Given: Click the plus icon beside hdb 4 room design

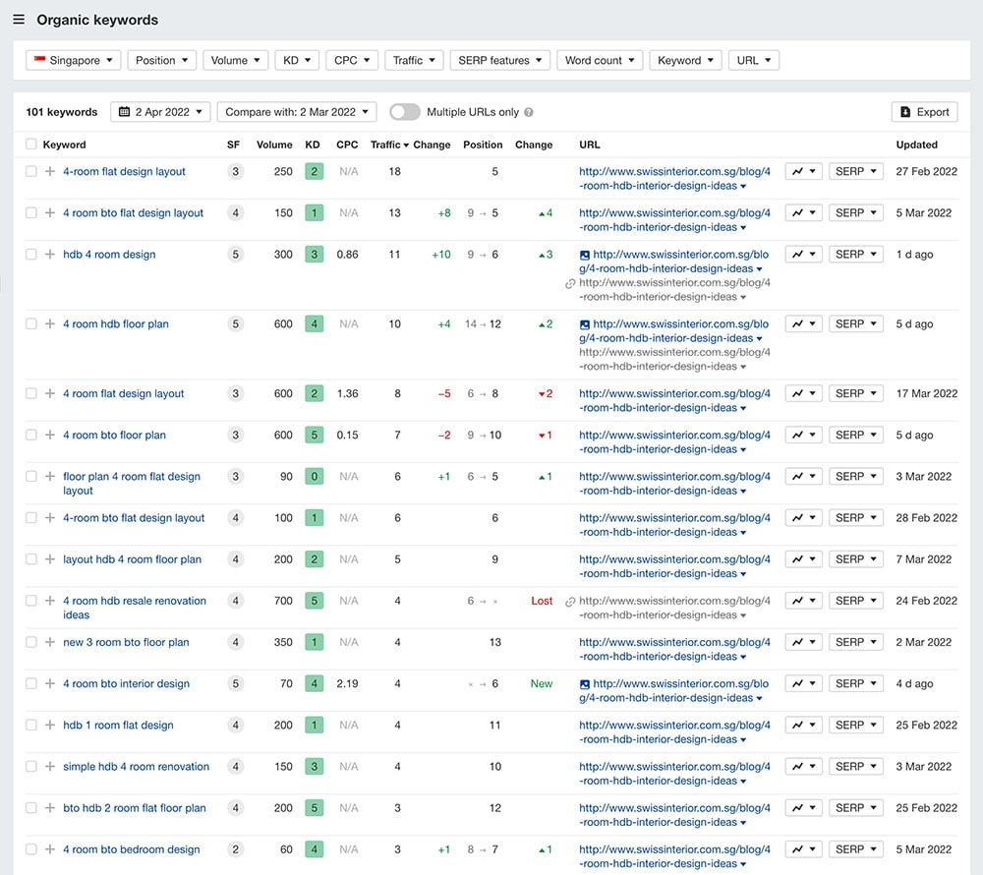Looking at the screenshot, I should point(50,255).
